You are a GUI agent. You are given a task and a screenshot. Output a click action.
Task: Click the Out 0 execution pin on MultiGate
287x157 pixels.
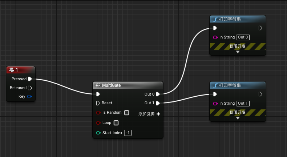coord(158,94)
